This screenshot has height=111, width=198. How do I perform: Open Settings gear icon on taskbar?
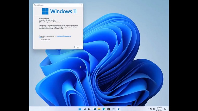tap(114, 109)
